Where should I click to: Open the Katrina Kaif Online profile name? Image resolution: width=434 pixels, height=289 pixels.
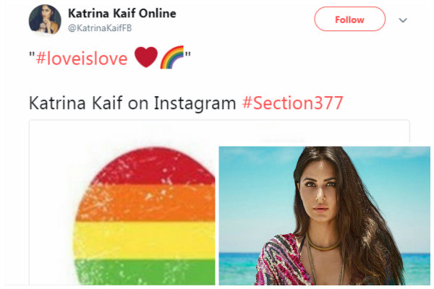coord(122,14)
